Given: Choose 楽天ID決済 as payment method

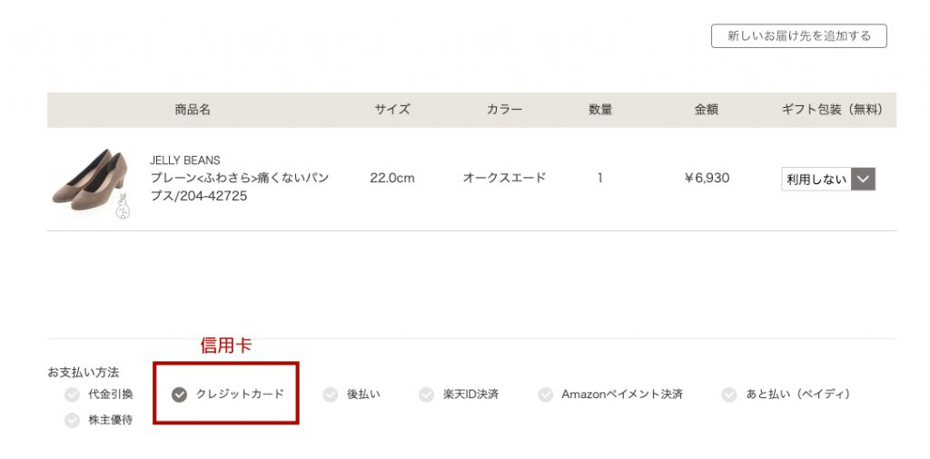Looking at the screenshot, I should (459, 395).
